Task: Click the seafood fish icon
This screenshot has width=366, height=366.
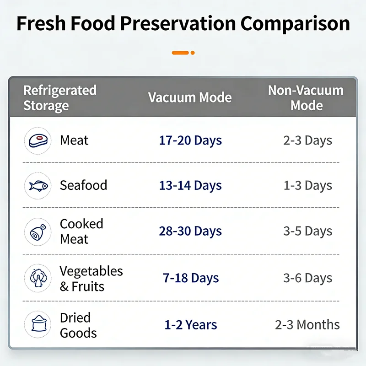Action: tap(38, 186)
